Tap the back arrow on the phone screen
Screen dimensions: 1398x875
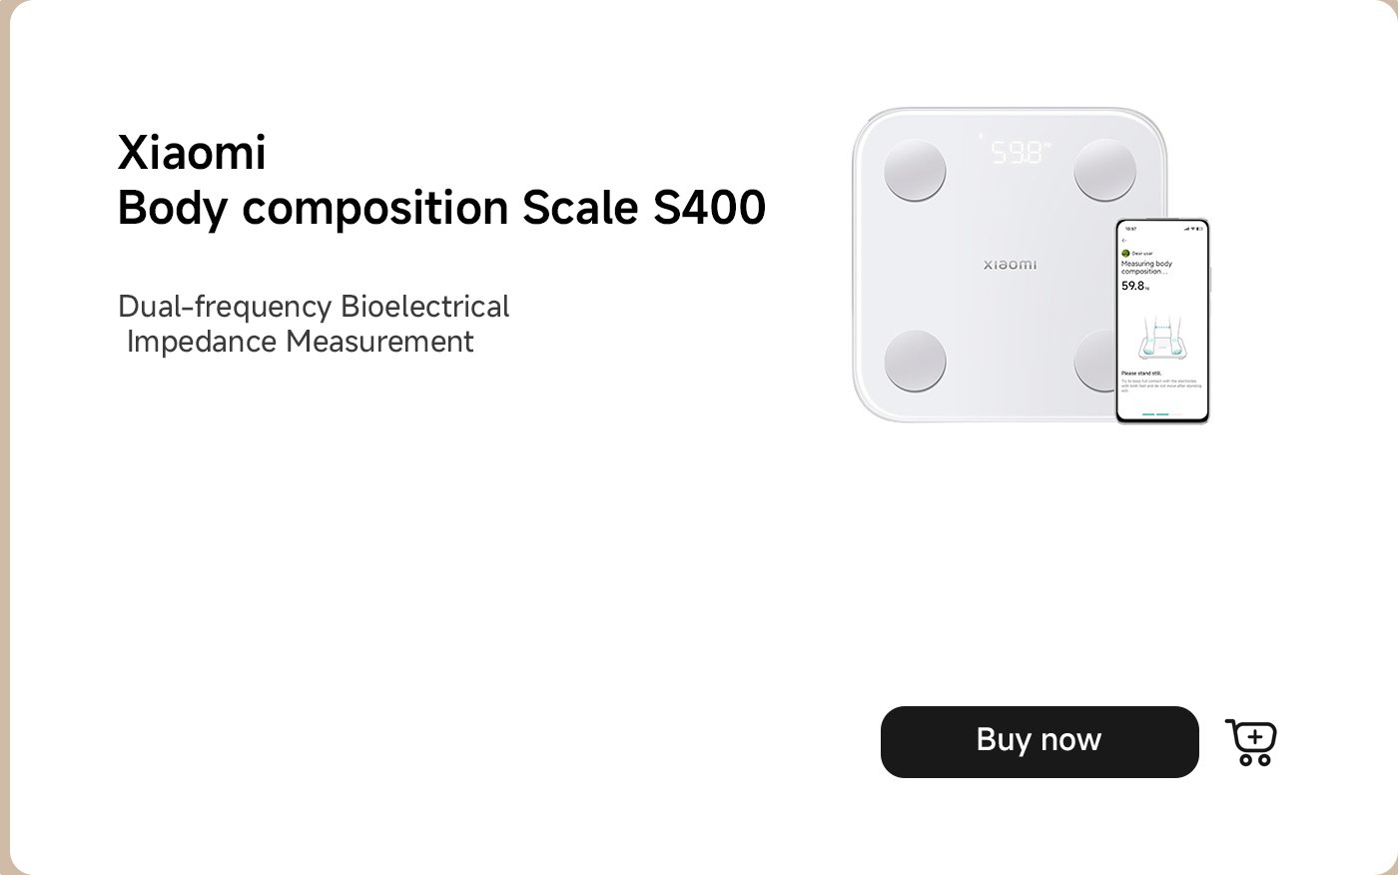pos(1124,241)
